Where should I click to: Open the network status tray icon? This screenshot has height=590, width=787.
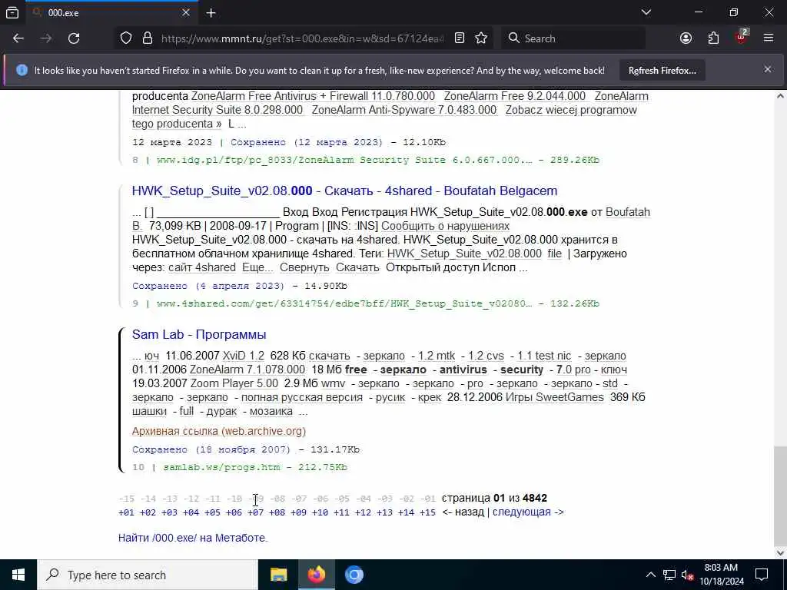point(669,575)
